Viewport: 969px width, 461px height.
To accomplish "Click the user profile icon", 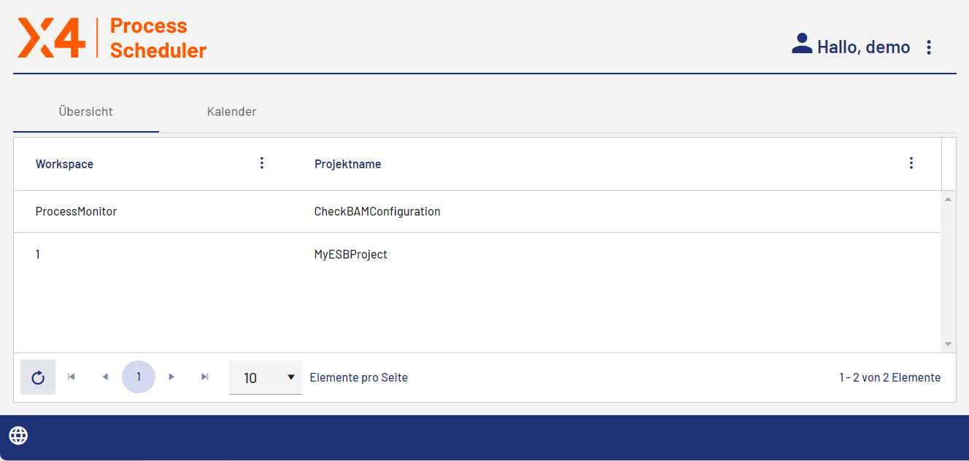I will click(x=802, y=44).
